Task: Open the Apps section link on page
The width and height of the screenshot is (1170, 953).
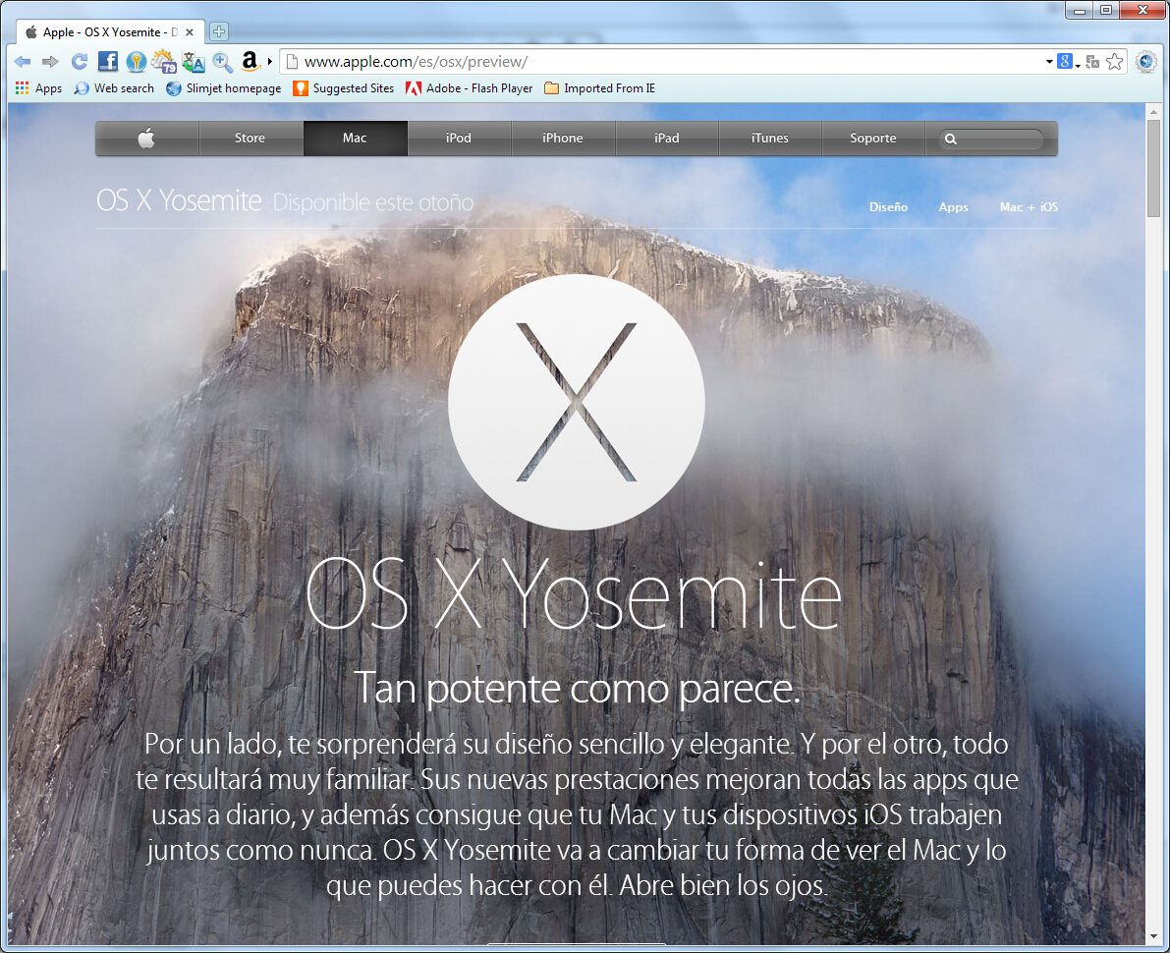Action: [x=953, y=206]
